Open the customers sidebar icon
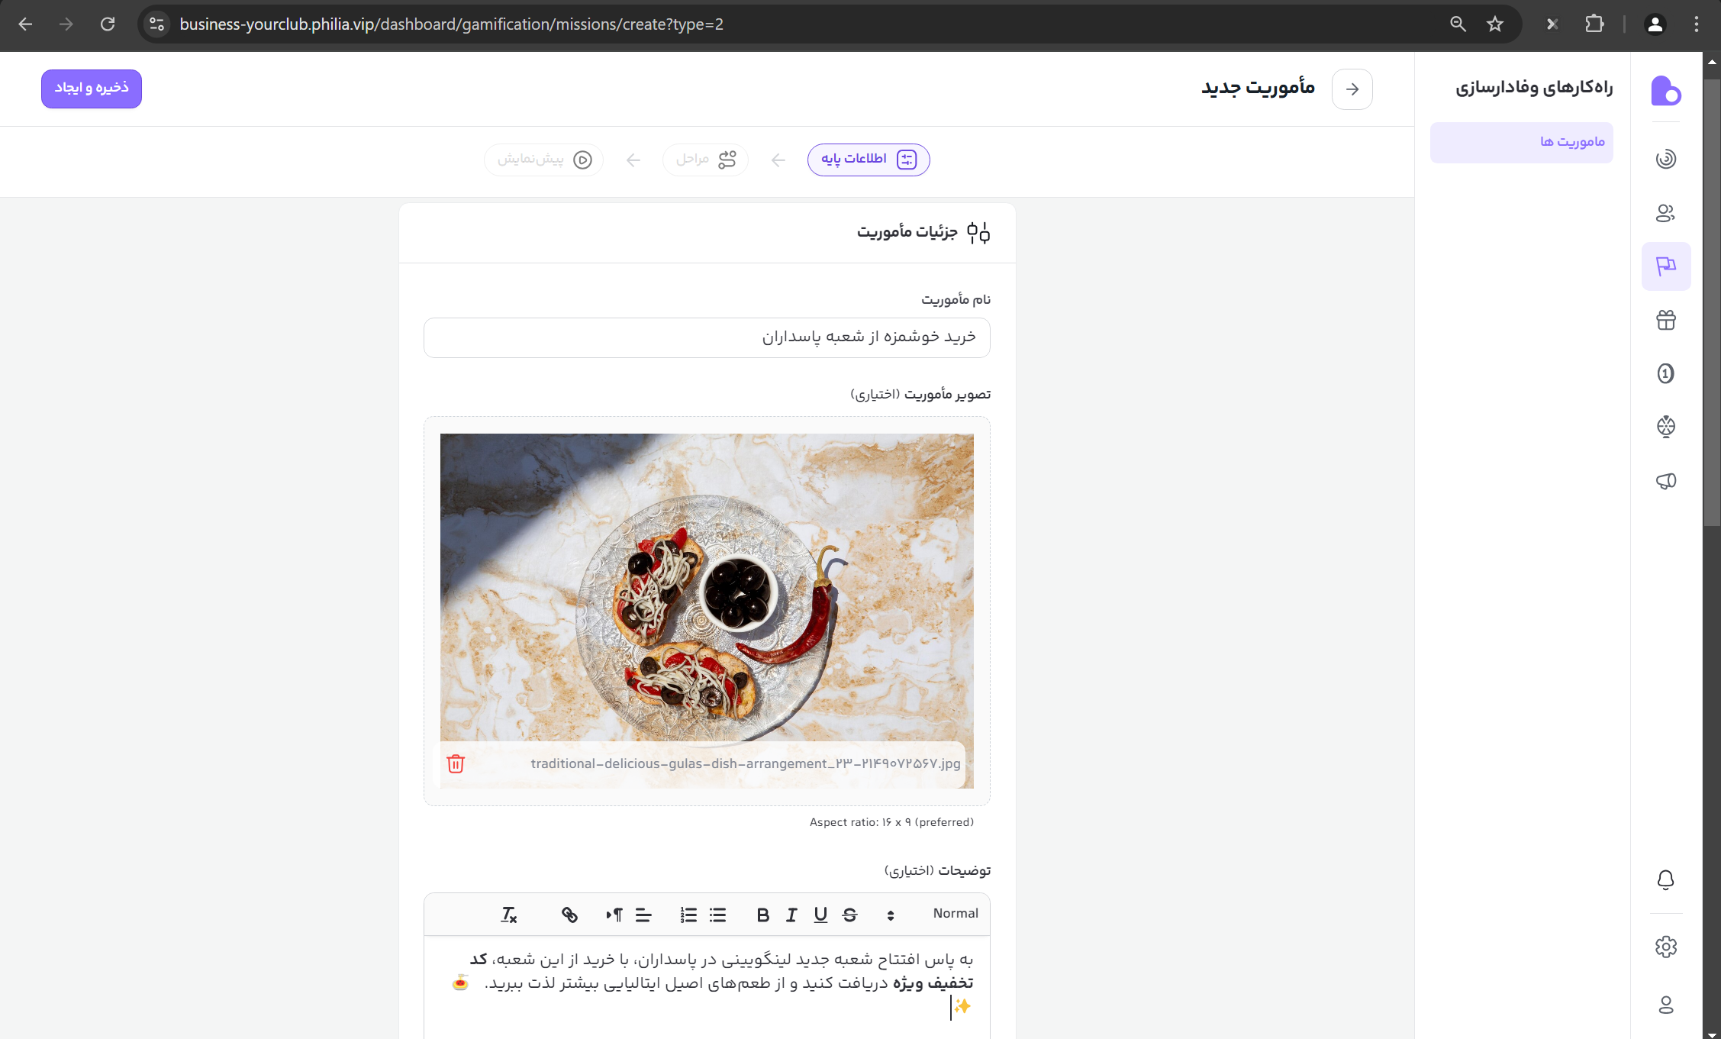This screenshot has width=1721, height=1039. 1665,213
